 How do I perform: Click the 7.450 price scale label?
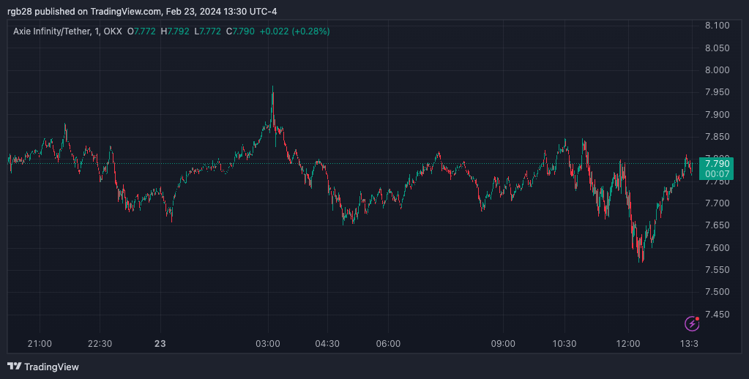pos(716,315)
